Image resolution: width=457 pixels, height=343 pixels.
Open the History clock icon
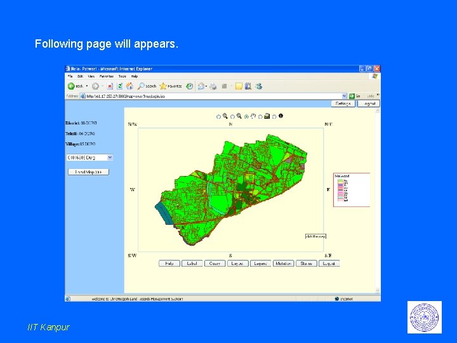(x=189, y=86)
